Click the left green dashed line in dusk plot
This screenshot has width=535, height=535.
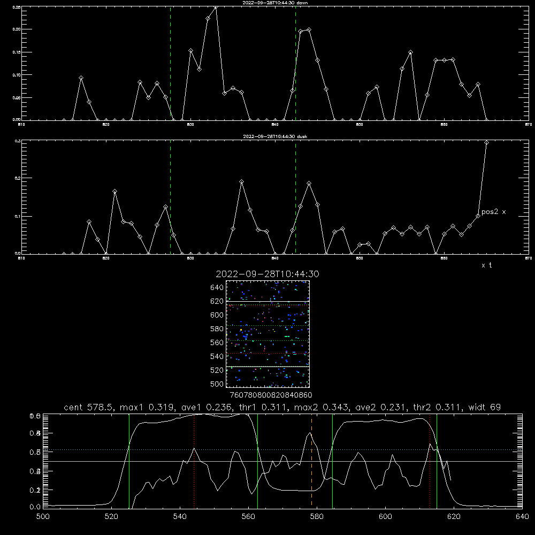[170, 197]
